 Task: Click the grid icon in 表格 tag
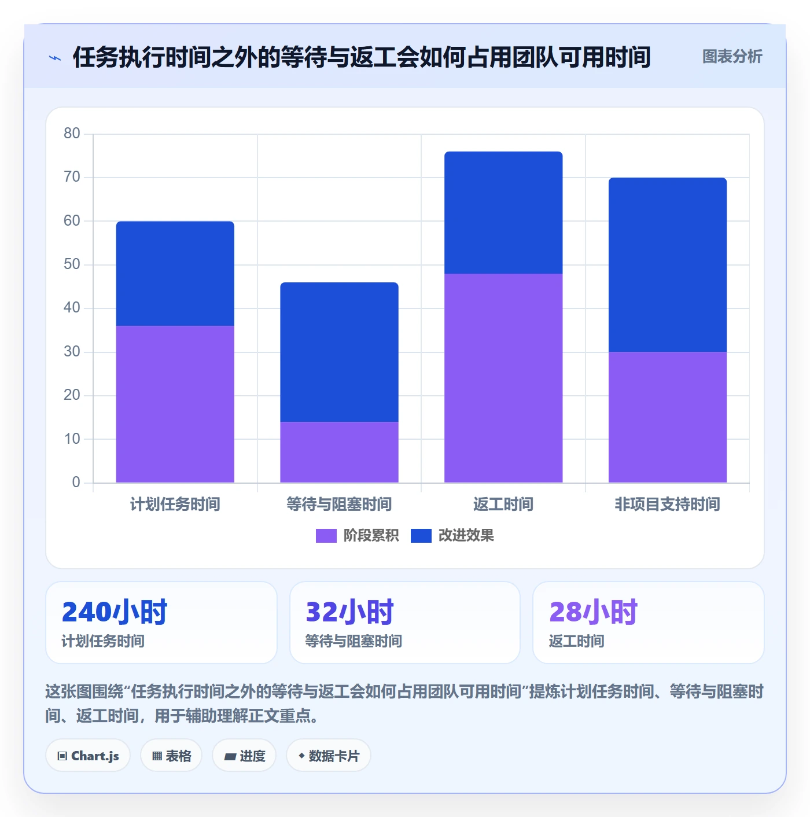(x=157, y=756)
